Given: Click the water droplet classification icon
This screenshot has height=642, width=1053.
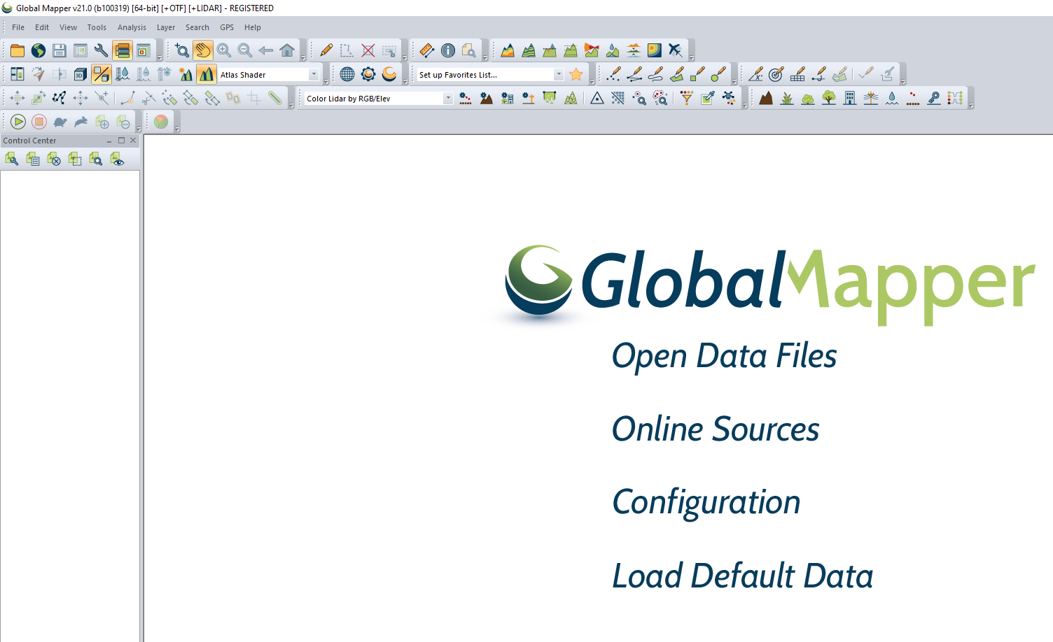Looking at the screenshot, I should pyautogui.click(x=892, y=98).
